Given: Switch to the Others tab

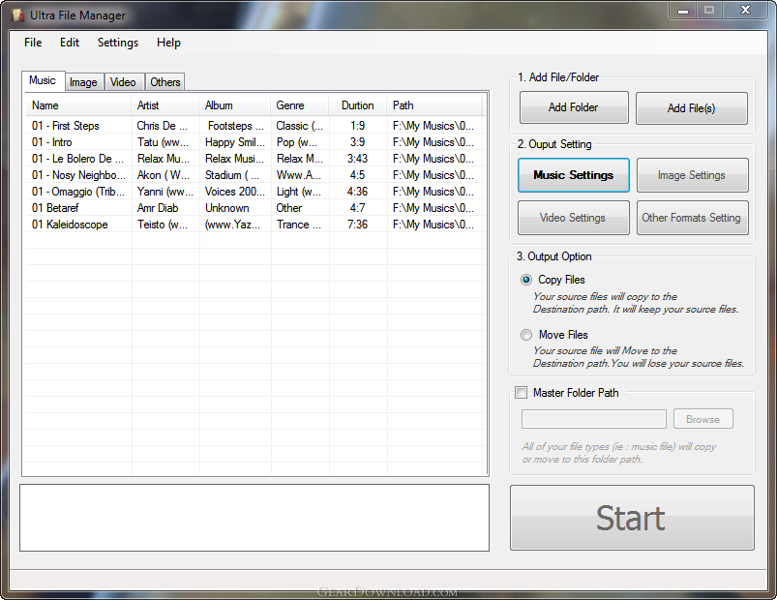Looking at the screenshot, I should click(165, 82).
